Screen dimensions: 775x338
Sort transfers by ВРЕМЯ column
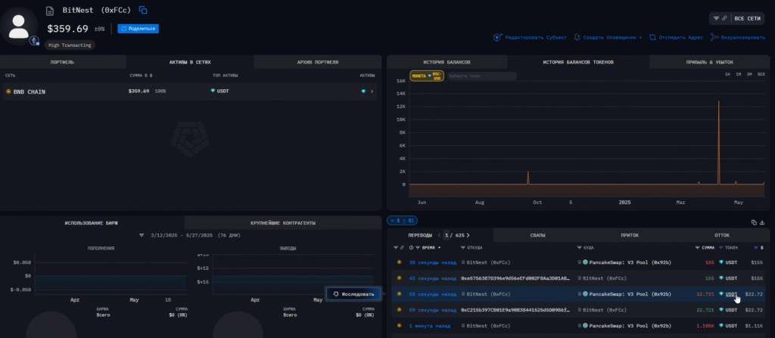point(429,247)
